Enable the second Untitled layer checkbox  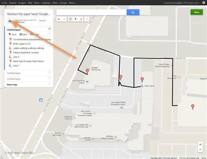pyautogui.click(x=49, y=72)
